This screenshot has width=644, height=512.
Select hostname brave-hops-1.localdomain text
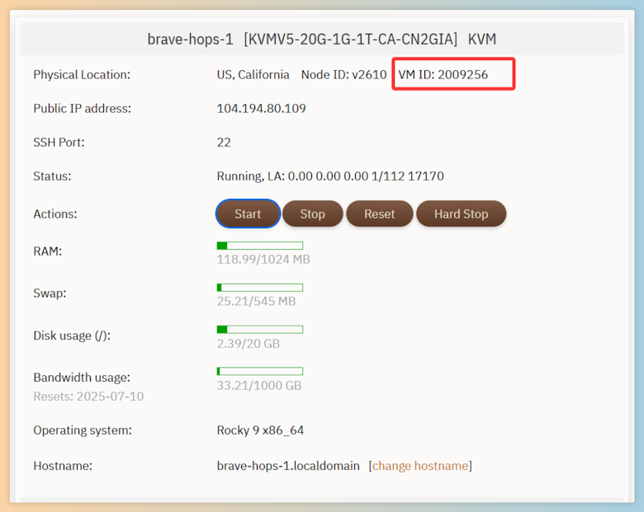[x=288, y=466]
